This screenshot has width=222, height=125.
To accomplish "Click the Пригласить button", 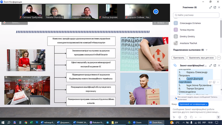I will (x=179, y=58).
